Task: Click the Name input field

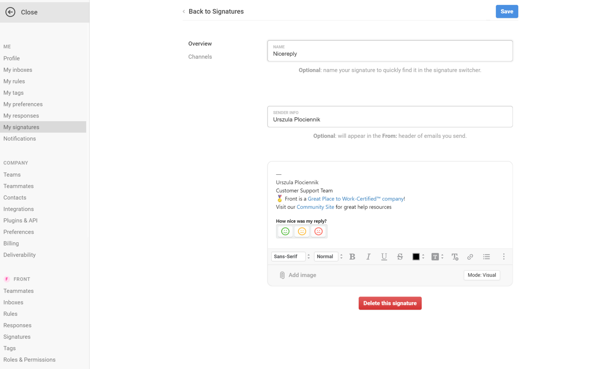Action: [x=390, y=51]
